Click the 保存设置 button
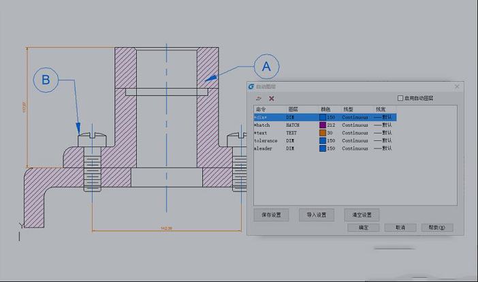The width and height of the screenshot is (478, 282). click(x=271, y=215)
